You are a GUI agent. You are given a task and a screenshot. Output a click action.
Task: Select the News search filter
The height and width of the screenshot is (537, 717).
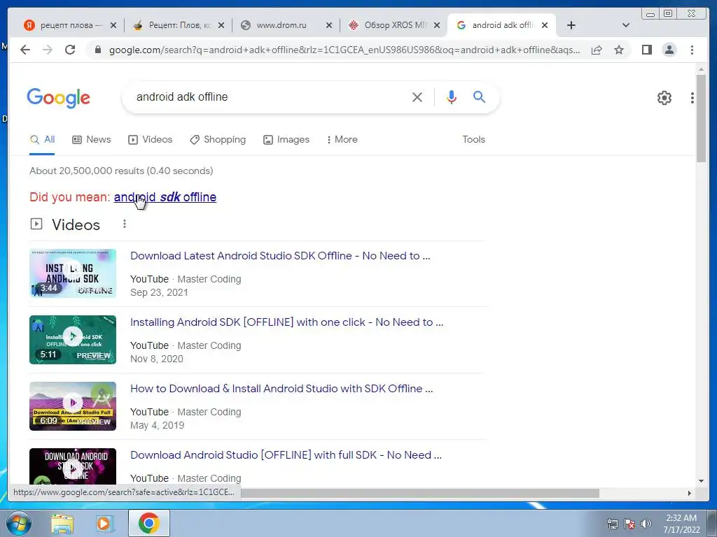tap(92, 140)
